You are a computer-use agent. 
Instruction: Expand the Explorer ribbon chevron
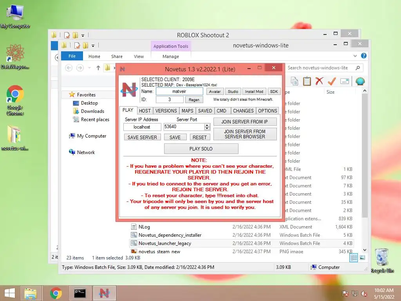pos(355,56)
